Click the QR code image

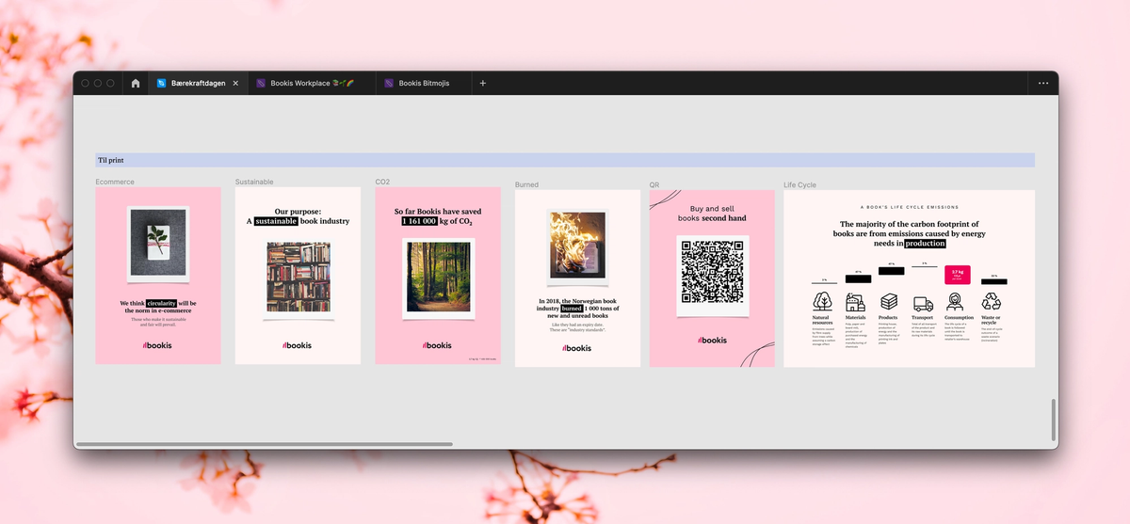tap(712, 272)
